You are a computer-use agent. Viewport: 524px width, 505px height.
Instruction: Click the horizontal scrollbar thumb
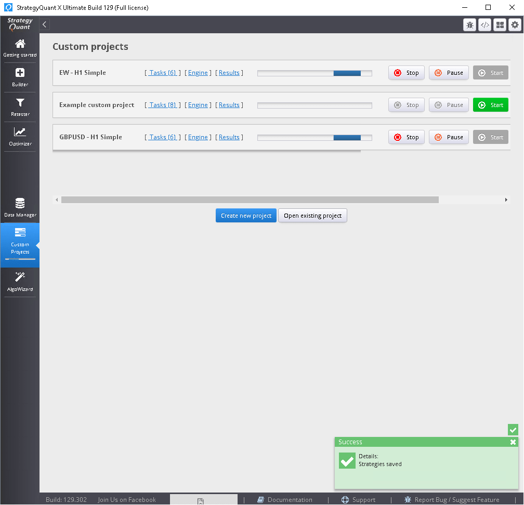pos(250,200)
